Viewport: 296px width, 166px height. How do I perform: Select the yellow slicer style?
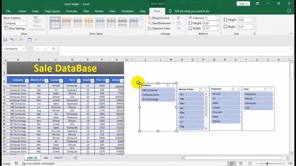(x=89, y=23)
